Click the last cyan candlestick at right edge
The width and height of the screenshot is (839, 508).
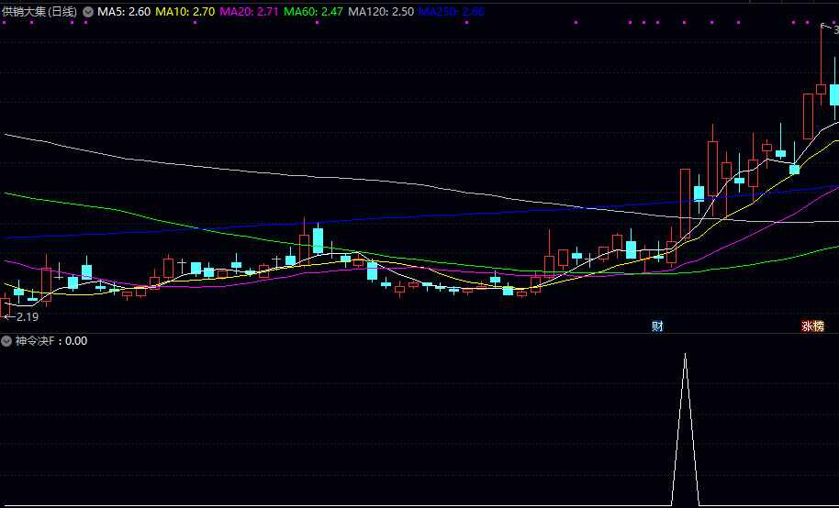[834, 95]
